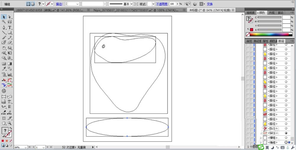The image size is (296, 150).
Task: Select the Mesh tool
Action: 4,64
